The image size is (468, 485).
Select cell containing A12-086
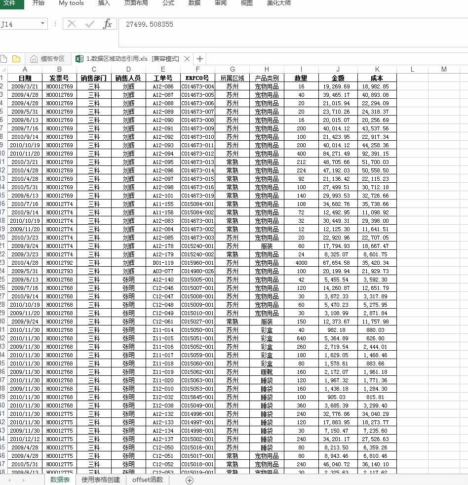(163, 86)
